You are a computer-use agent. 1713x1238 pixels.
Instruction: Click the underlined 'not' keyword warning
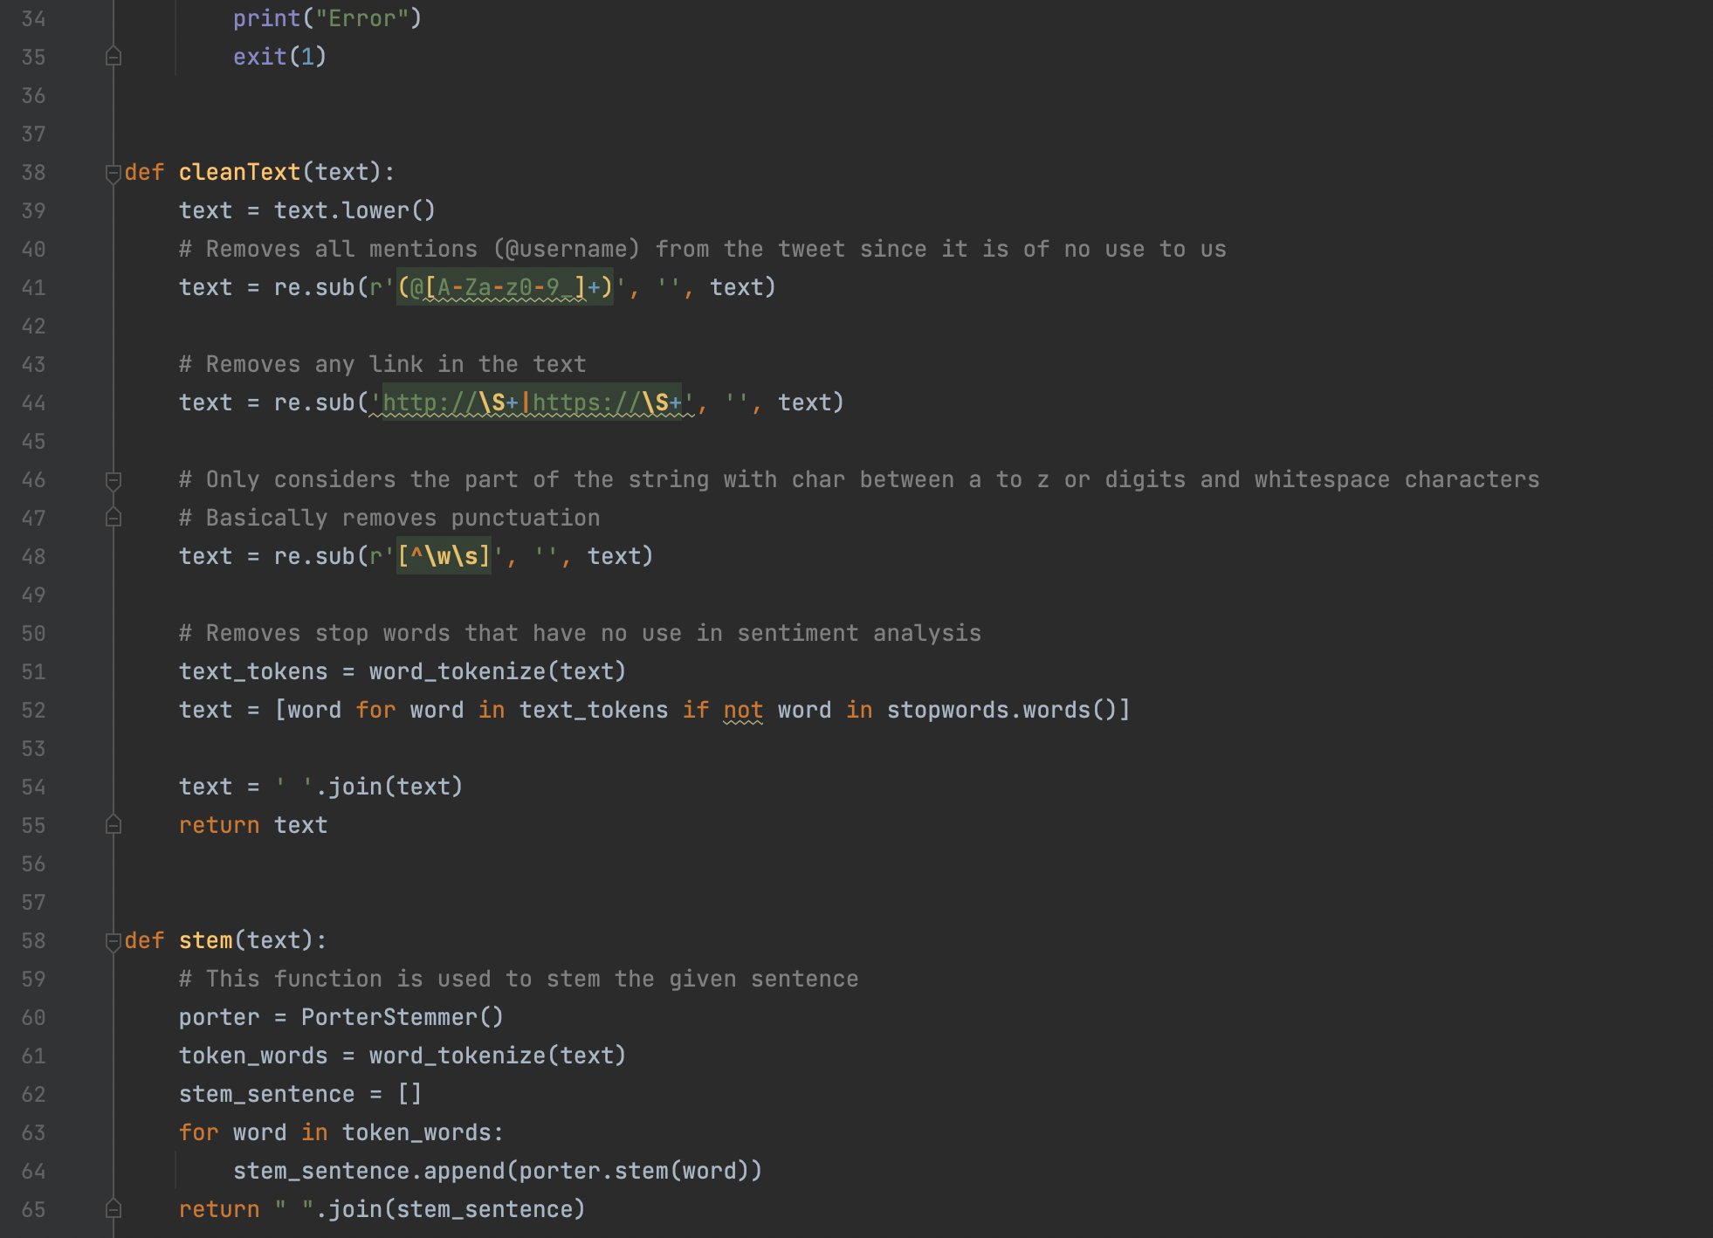[743, 710]
